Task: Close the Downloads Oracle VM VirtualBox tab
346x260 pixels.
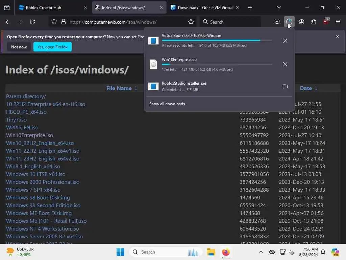Action: (237, 8)
